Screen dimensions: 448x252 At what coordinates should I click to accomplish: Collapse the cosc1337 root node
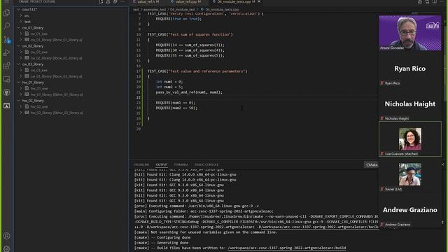[19, 9]
